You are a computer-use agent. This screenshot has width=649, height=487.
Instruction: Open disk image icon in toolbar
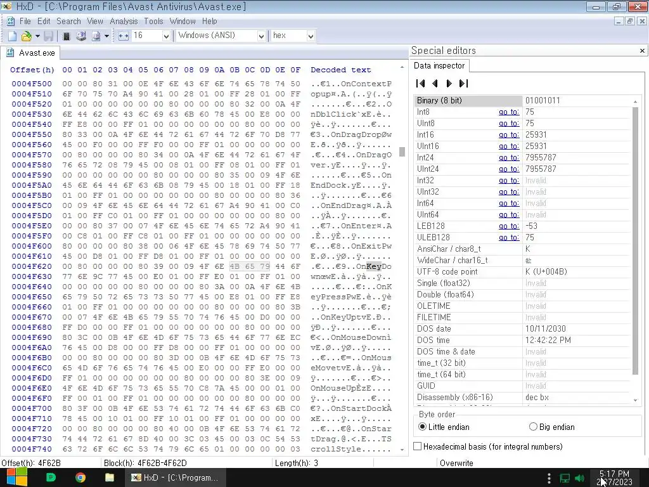pyautogui.click(x=96, y=36)
